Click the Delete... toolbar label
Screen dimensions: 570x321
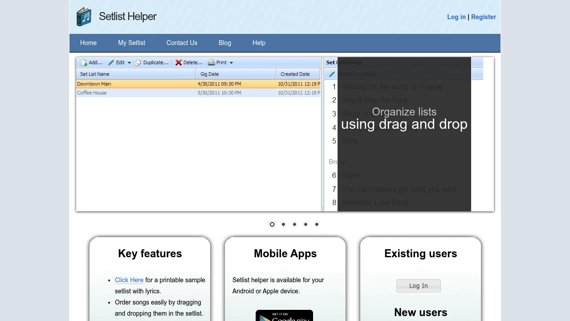click(193, 62)
